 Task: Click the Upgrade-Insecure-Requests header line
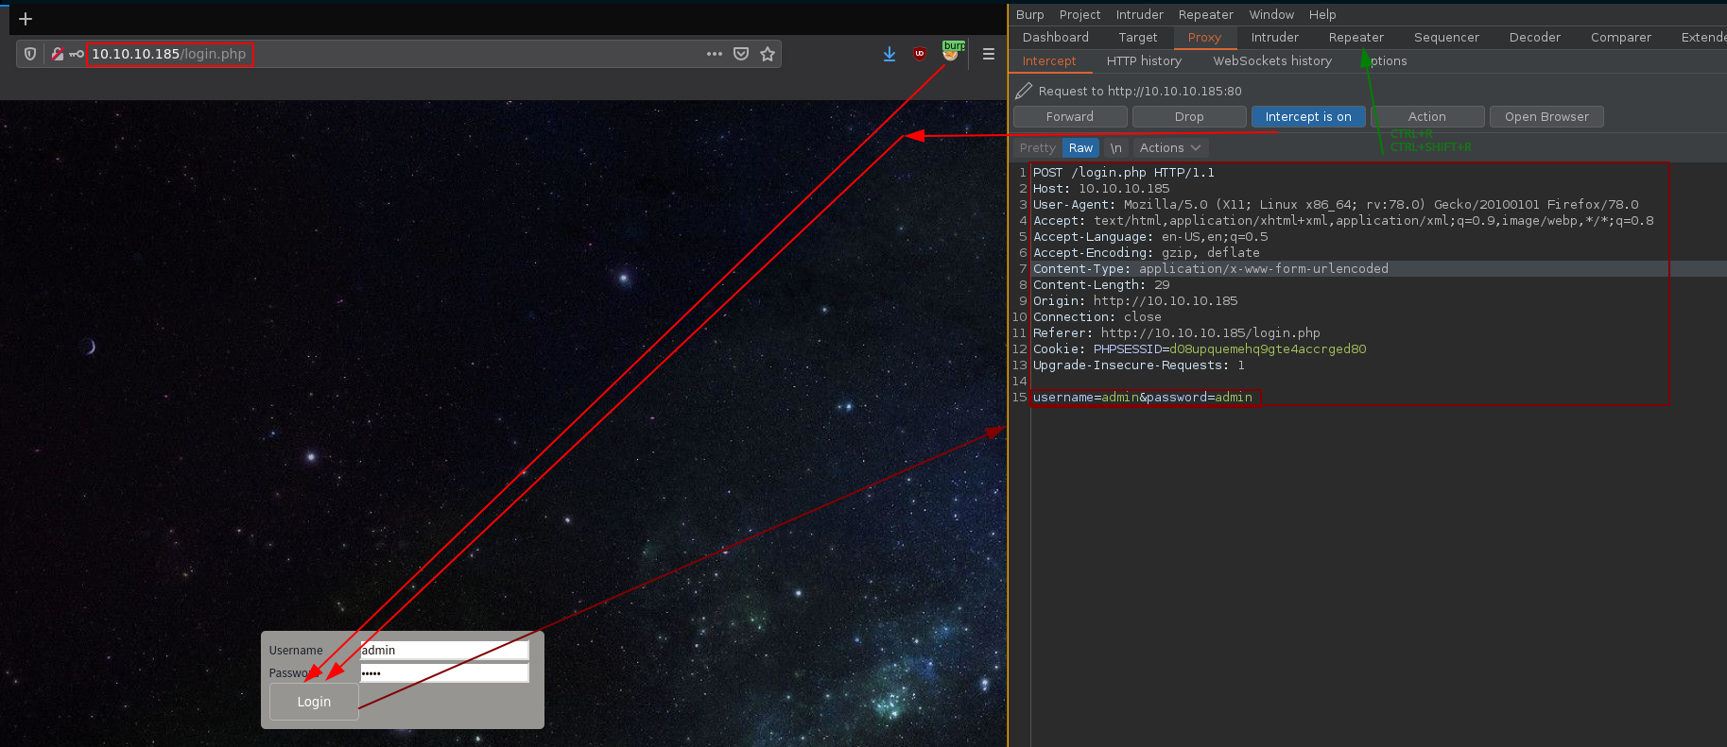point(1139,365)
